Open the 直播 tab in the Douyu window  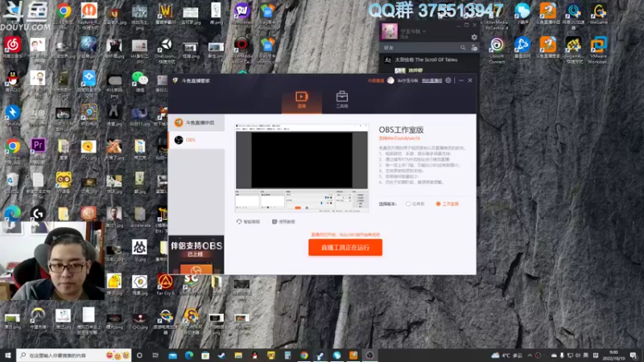[x=301, y=100]
